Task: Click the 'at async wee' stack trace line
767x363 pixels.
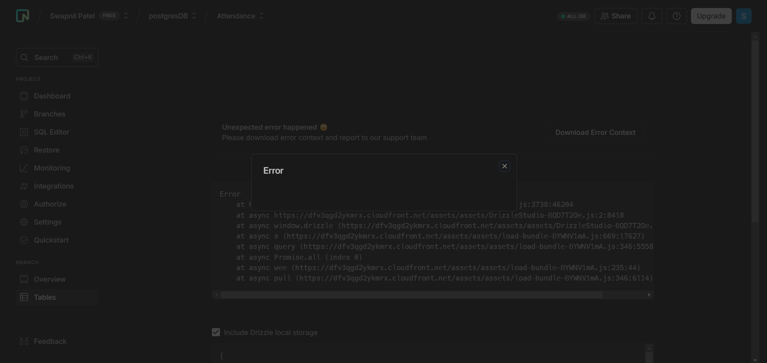Action: click(438, 268)
